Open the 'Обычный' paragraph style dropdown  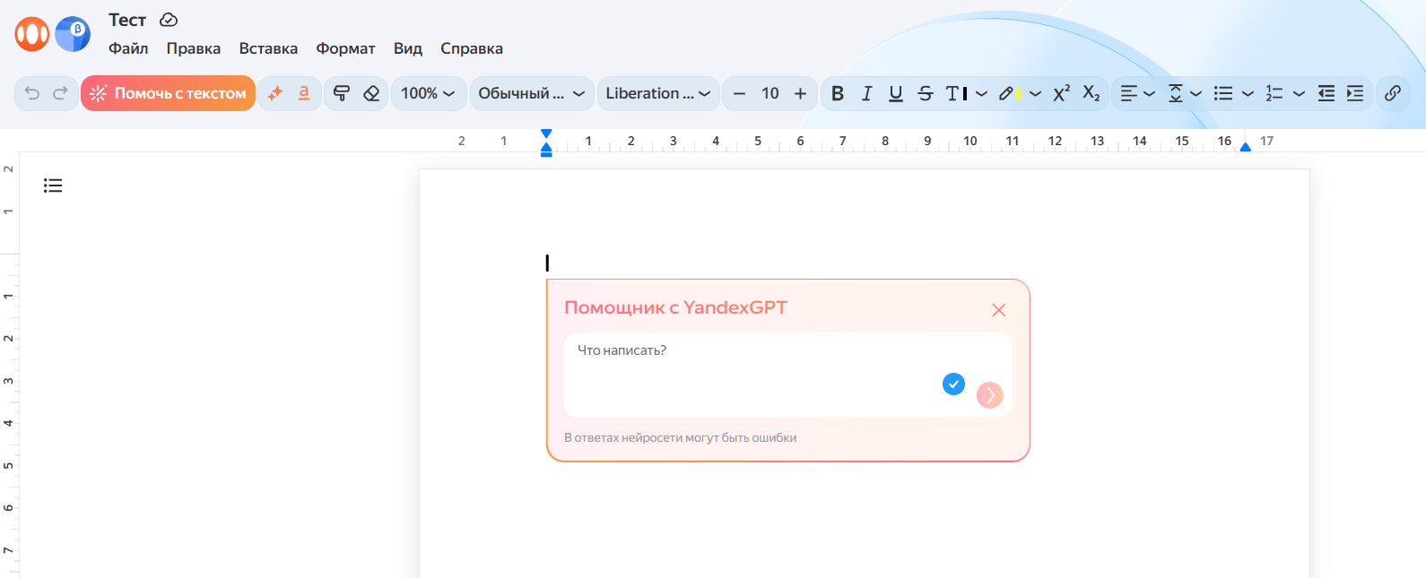point(532,93)
